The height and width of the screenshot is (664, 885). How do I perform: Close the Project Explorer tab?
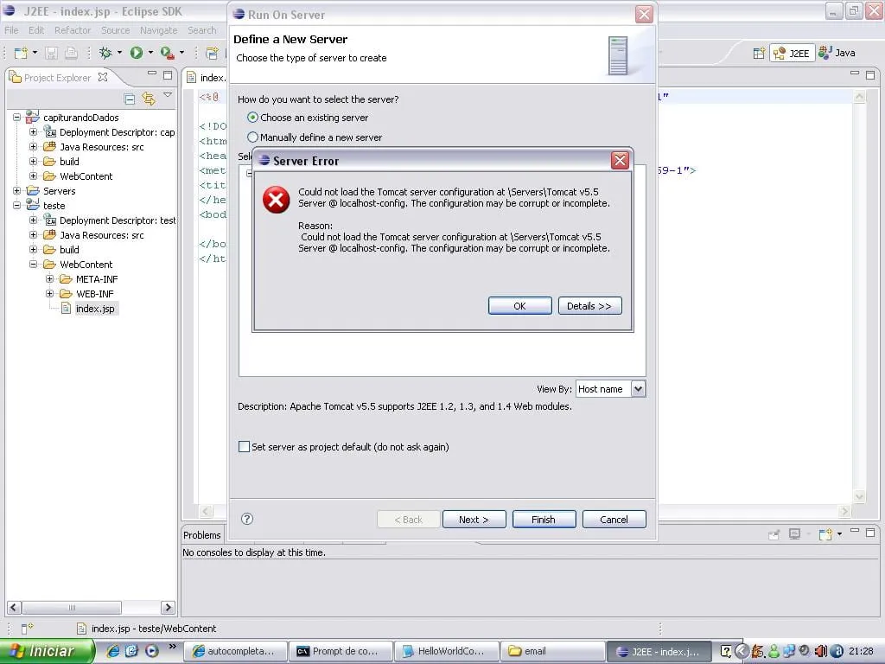(103, 77)
